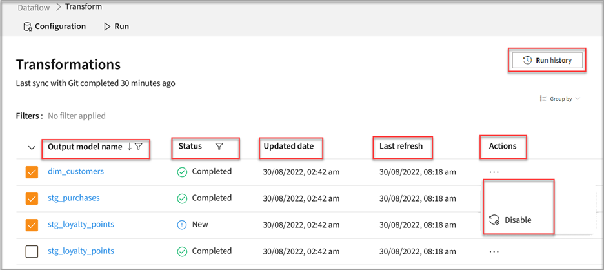Click the Run history button
The height and width of the screenshot is (270, 604).
pyautogui.click(x=547, y=60)
